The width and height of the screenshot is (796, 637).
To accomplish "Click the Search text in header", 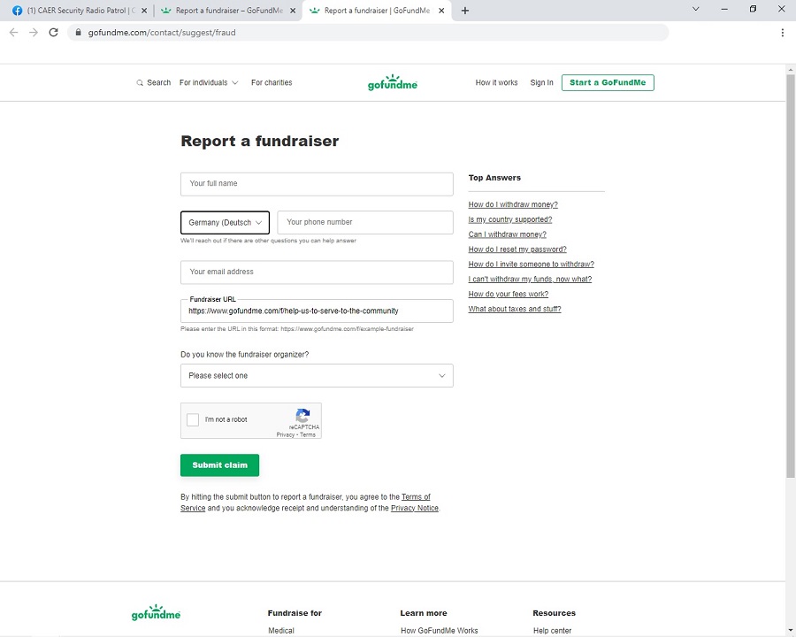I will tap(159, 83).
